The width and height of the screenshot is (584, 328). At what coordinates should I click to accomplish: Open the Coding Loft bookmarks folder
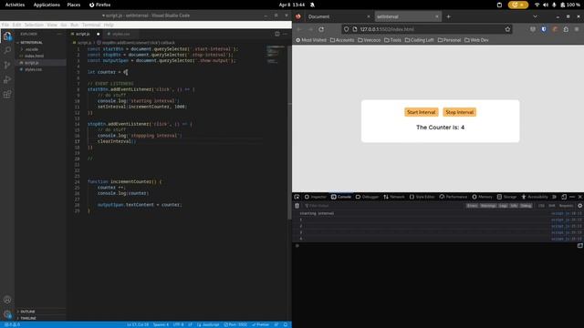tap(419, 40)
